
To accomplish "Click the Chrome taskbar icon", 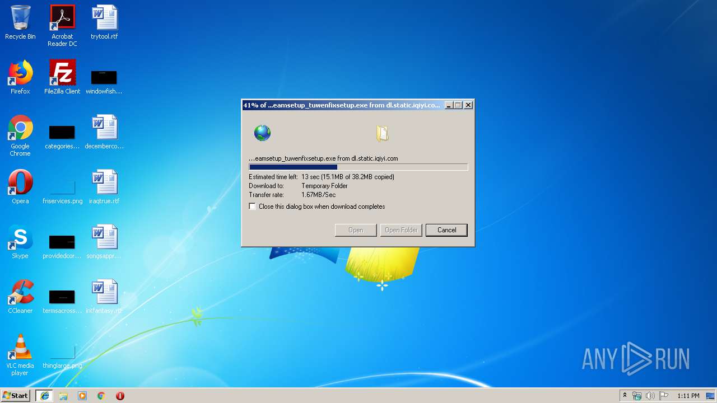I will (101, 396).
